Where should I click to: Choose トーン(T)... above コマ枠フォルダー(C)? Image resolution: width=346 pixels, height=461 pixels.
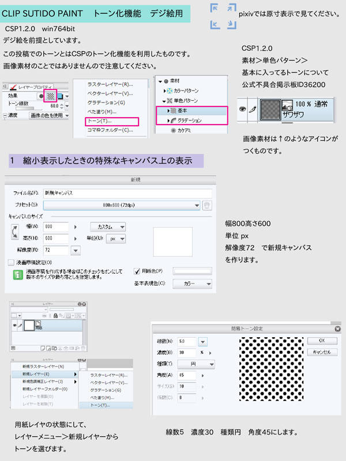pos(112,121)
